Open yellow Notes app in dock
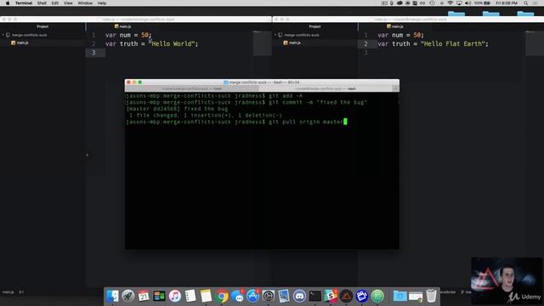This screenshot has height=306, width=544. click(206, 296)
